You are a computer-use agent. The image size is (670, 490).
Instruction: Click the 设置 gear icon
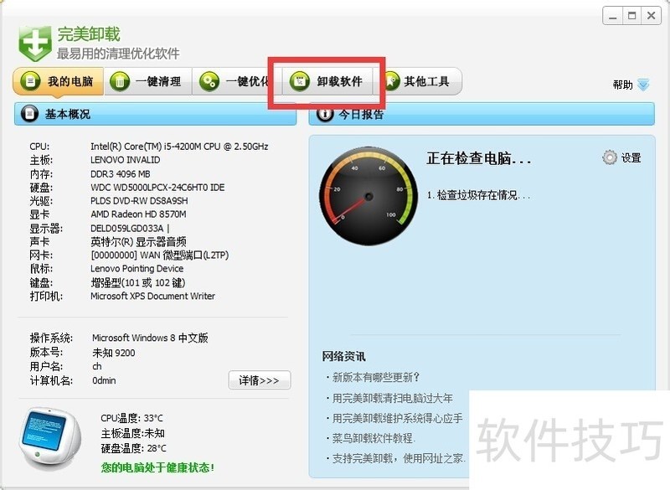pos(610,157)
